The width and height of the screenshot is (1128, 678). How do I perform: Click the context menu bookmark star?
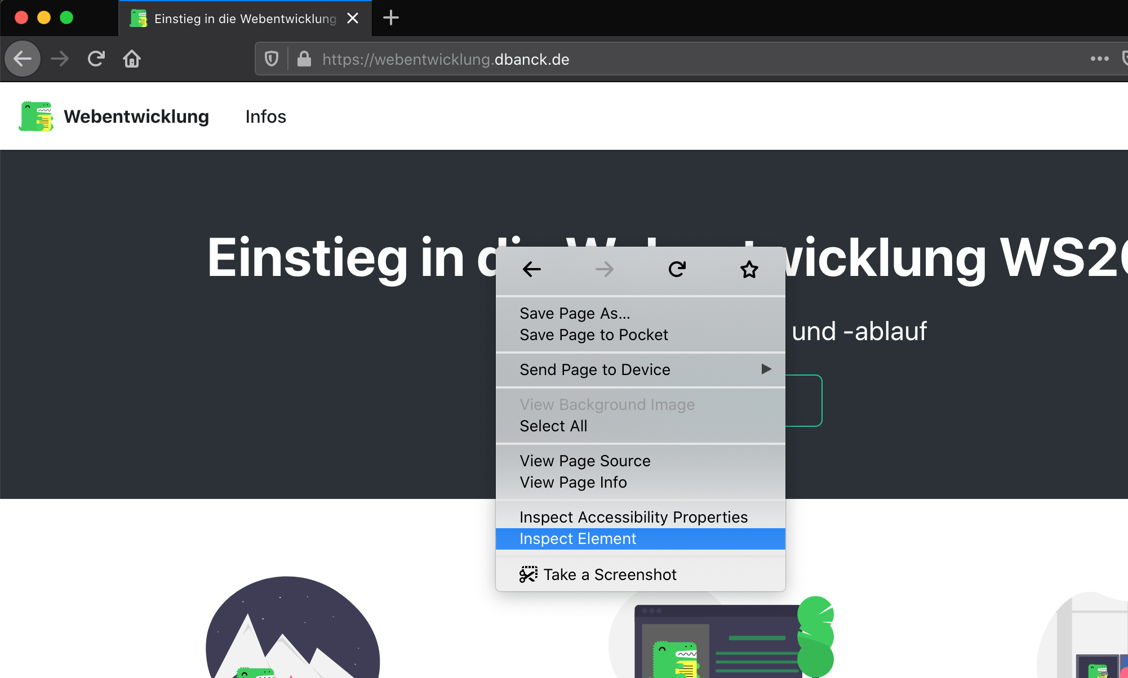pos(749,269)
